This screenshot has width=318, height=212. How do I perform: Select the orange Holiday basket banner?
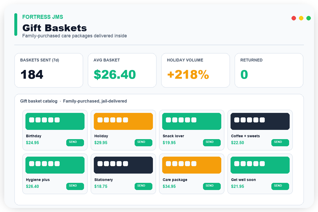click(123, 121)
